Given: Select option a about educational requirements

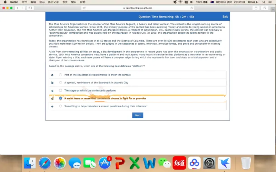Looking at the screenshot, I should tap(61, 75).
